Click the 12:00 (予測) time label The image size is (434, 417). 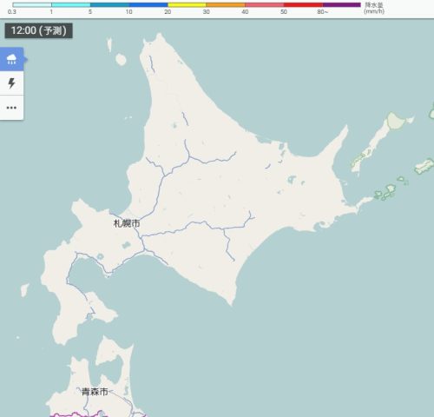[x=39, y=30]
